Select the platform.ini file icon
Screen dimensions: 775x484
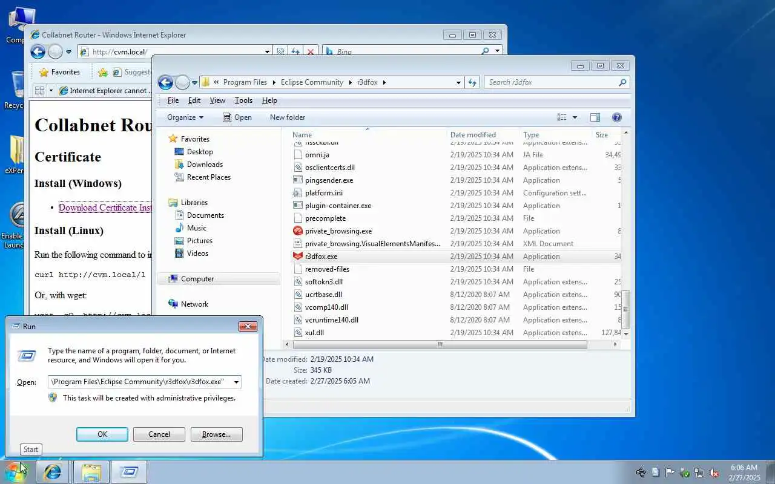297,193
